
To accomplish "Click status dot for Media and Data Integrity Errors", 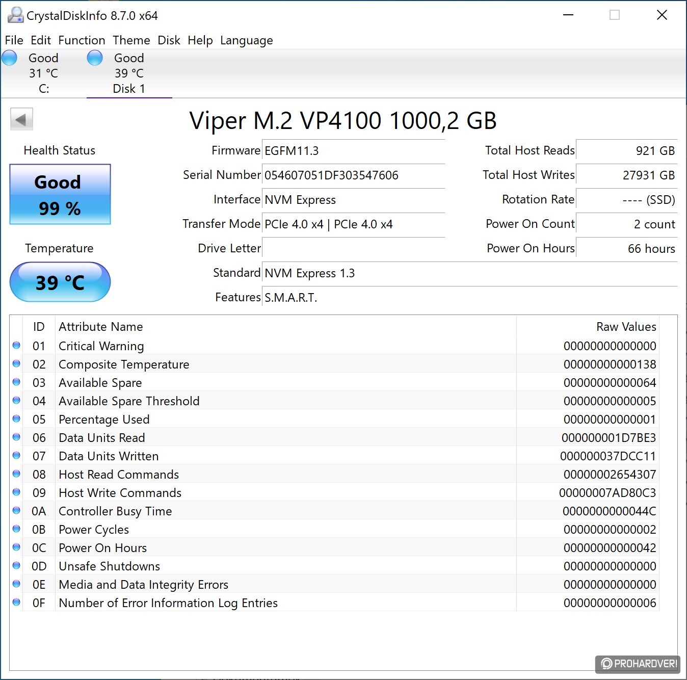I will [16, 584].
